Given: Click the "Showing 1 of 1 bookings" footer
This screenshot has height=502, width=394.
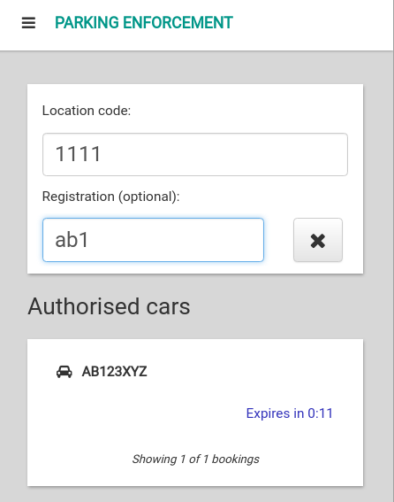Looking at the screenshot, I should [195, 460].
